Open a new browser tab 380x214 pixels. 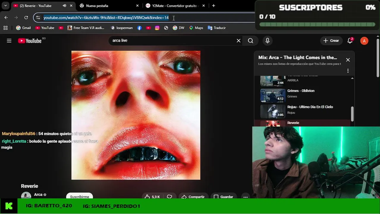(213, 6)
